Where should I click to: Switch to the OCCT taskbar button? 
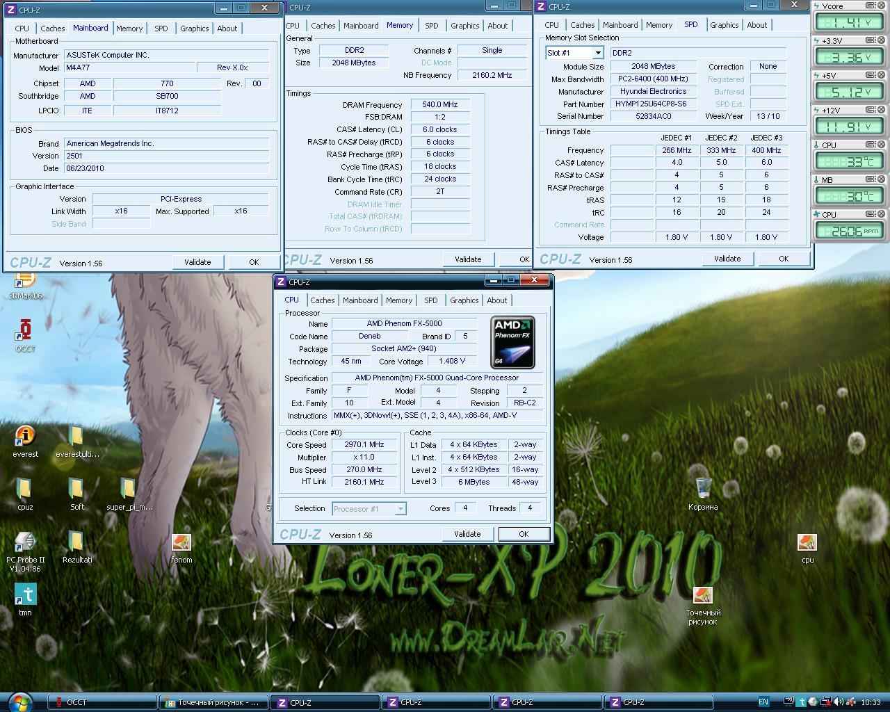pos(102,702)
